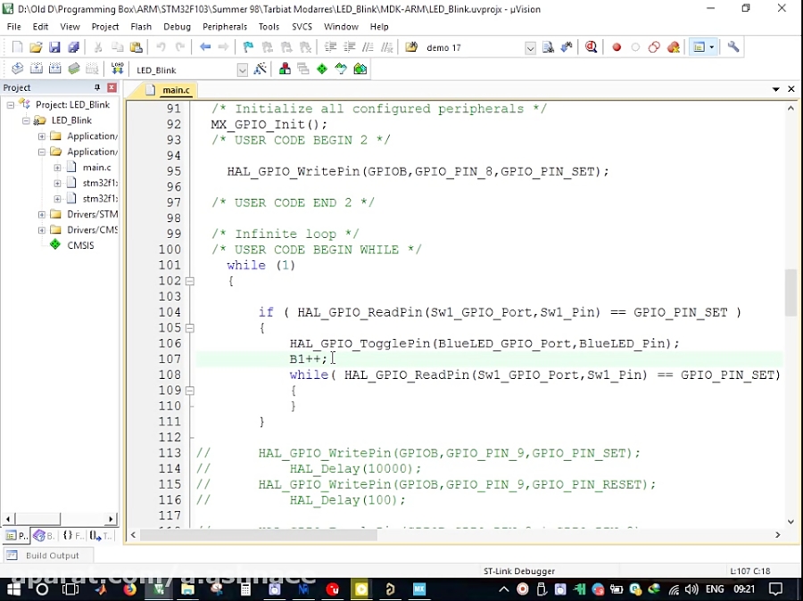Open the Peripherals menu
Viewport: 803px width, 601px height.
click(x=225, y=27)
